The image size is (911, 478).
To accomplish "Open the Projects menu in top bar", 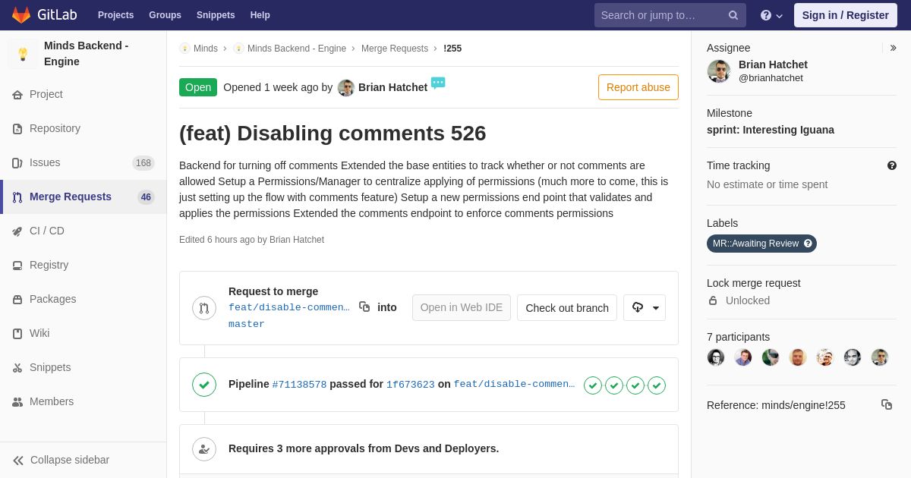I will [115, 15].
